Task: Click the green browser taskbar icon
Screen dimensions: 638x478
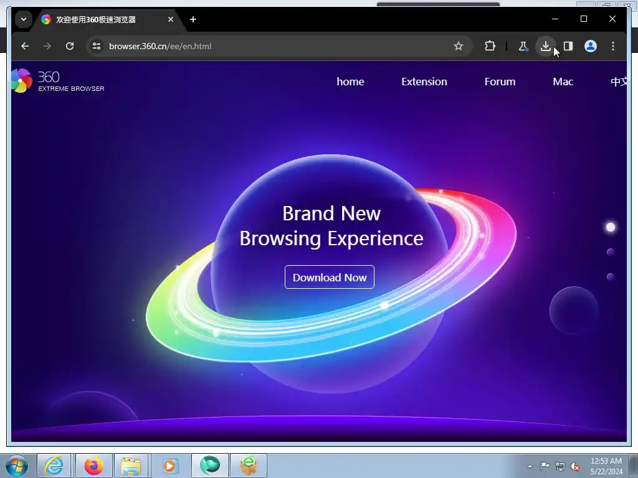Action: (210, 466)
